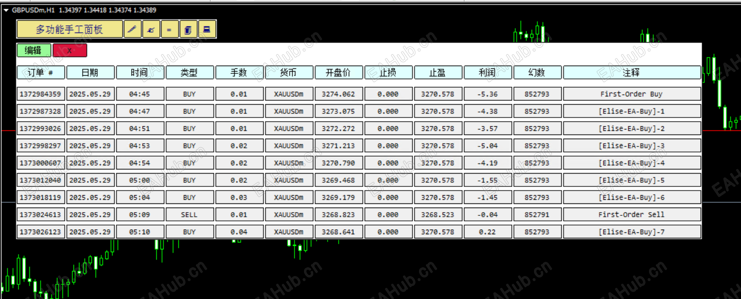Click the 止盈 column header
The height and width of the screenshot is (299, 741).
click(x=438, y=73)
